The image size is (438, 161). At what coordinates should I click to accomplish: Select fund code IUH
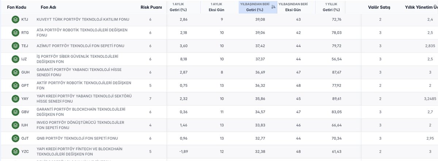(x=24, y=125)
